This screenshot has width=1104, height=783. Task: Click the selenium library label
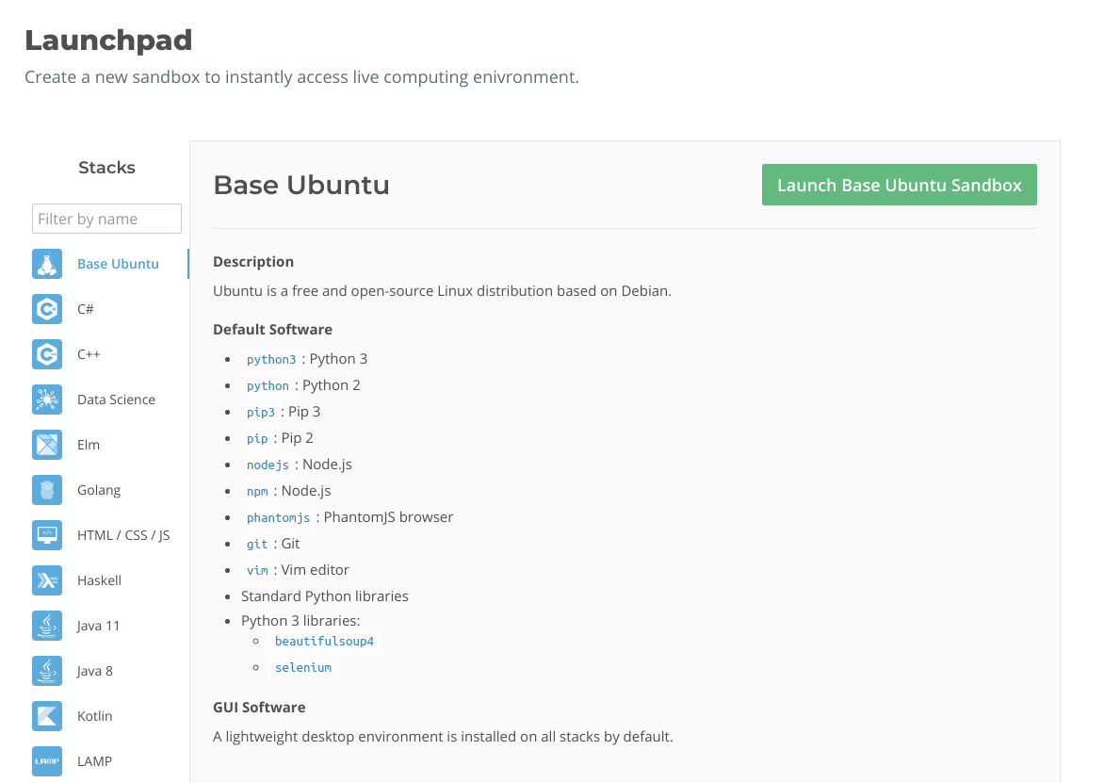[302, 667]
